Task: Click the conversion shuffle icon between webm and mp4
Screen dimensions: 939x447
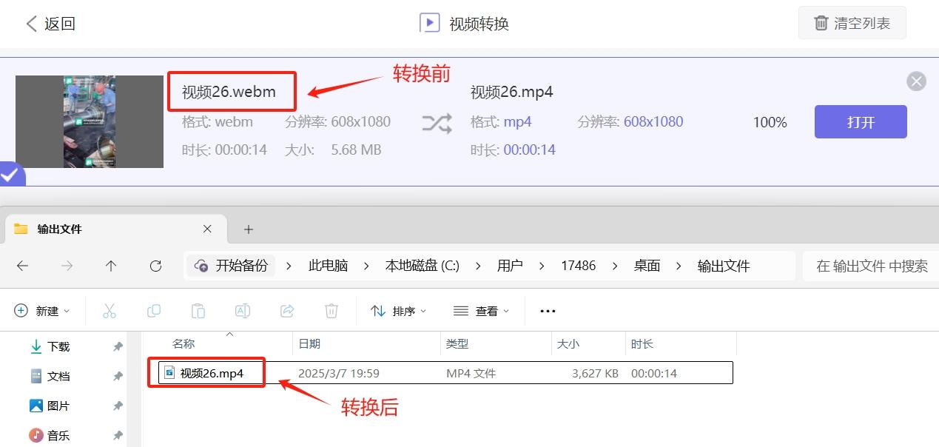Action: 438,122
